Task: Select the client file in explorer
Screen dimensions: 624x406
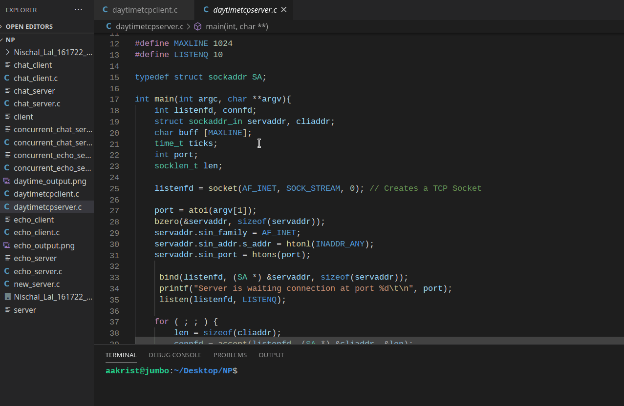Action: pyautogui.click(x=23, y=117)
